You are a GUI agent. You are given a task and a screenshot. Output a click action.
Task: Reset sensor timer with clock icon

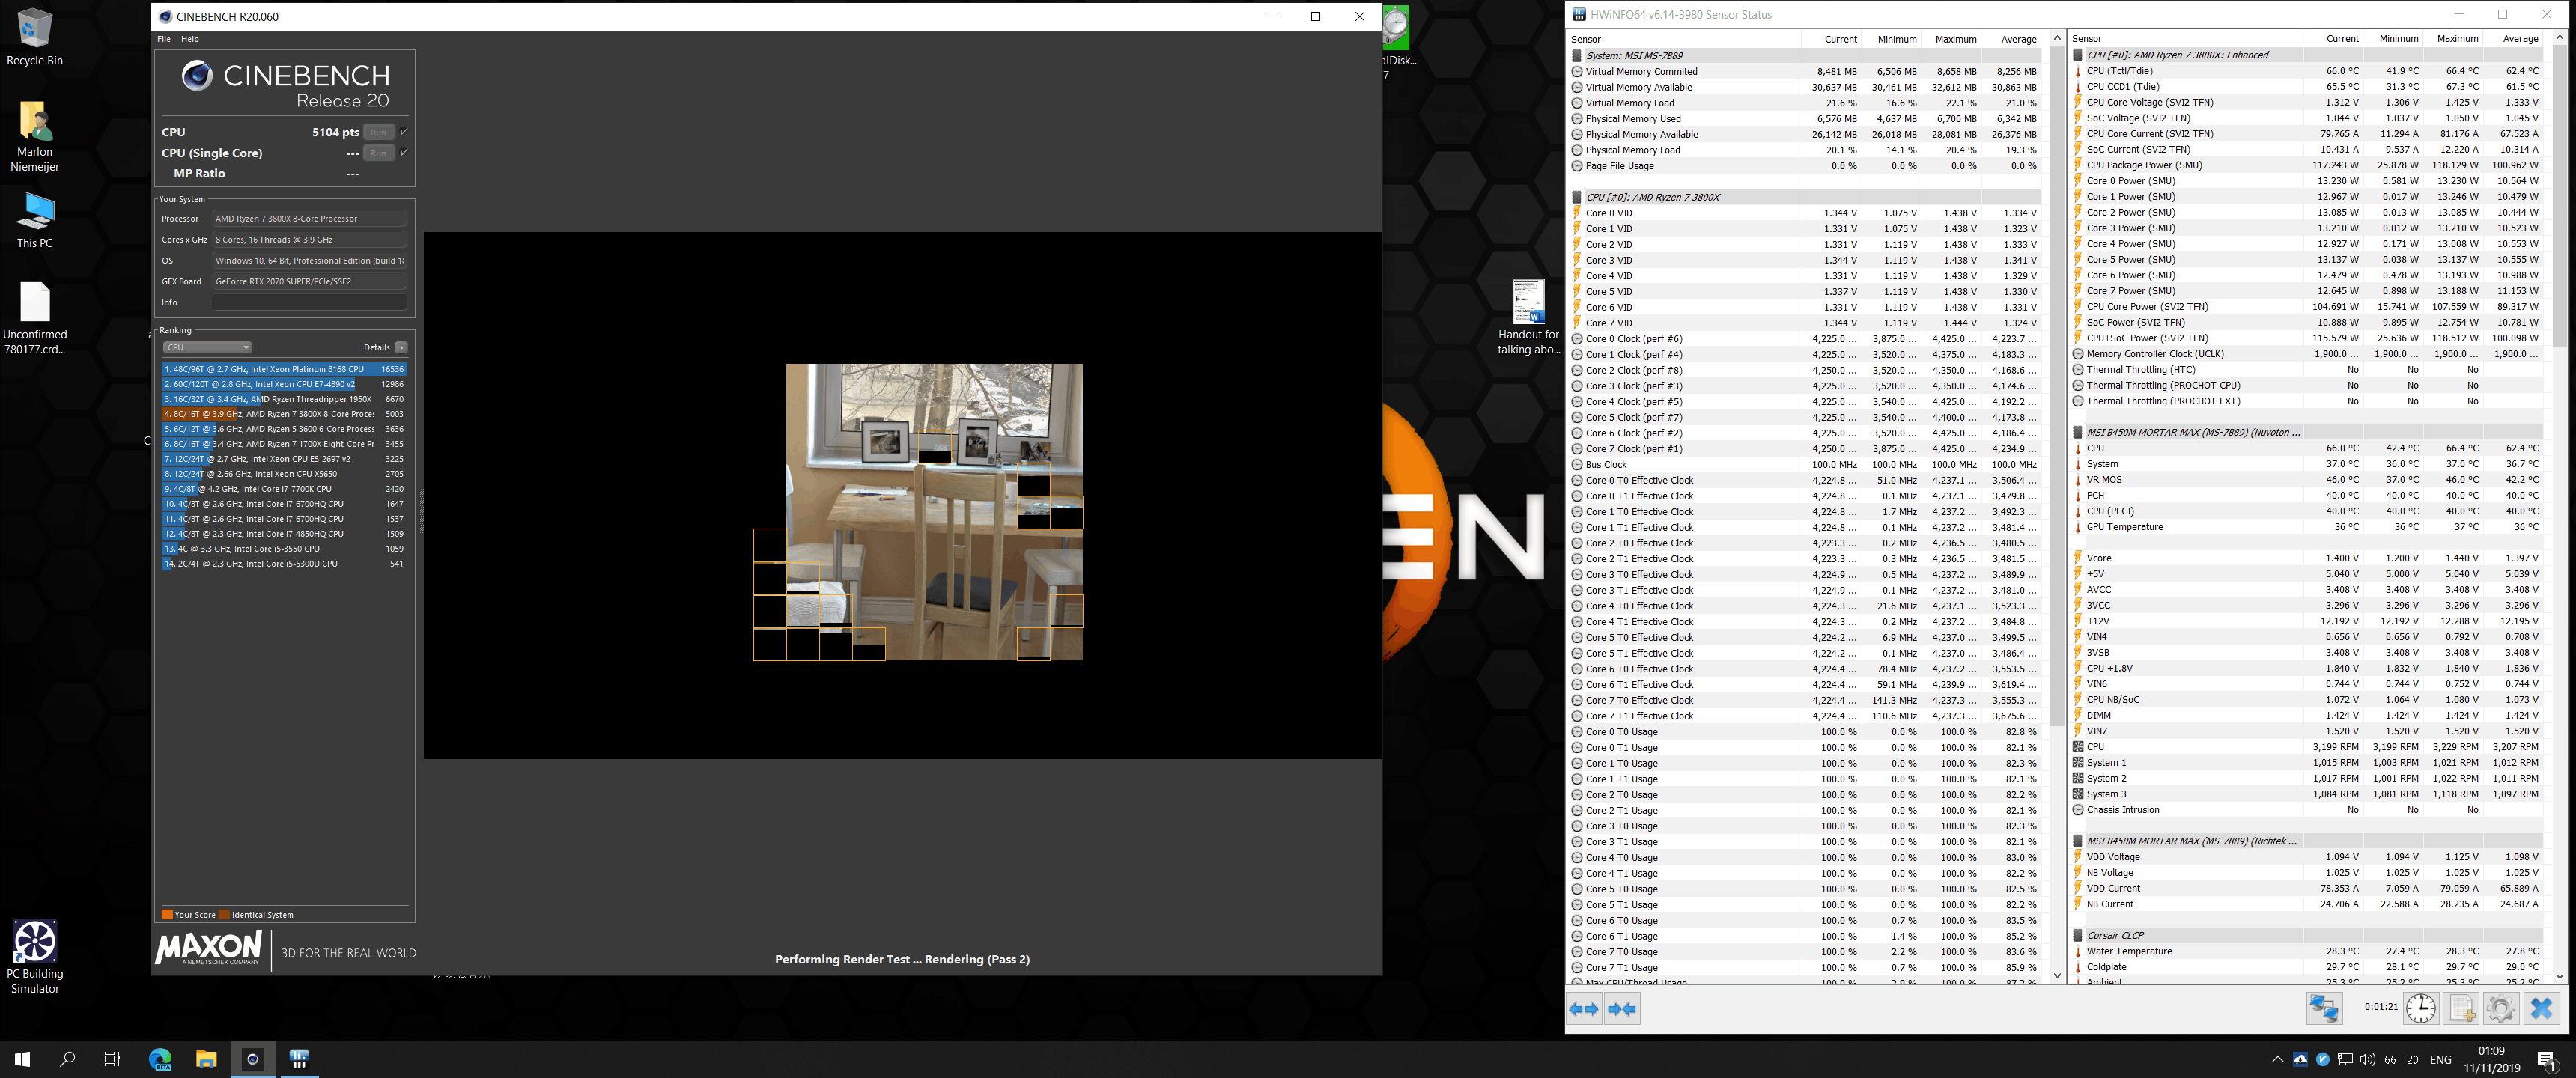tap(2421, 1008)
